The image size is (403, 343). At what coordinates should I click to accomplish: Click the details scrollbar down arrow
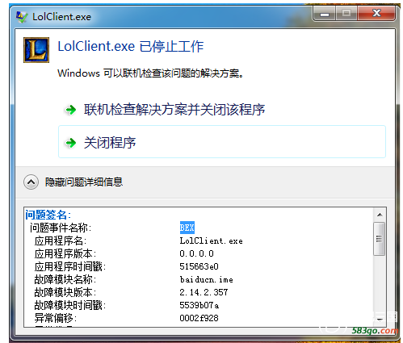(380, 320)
